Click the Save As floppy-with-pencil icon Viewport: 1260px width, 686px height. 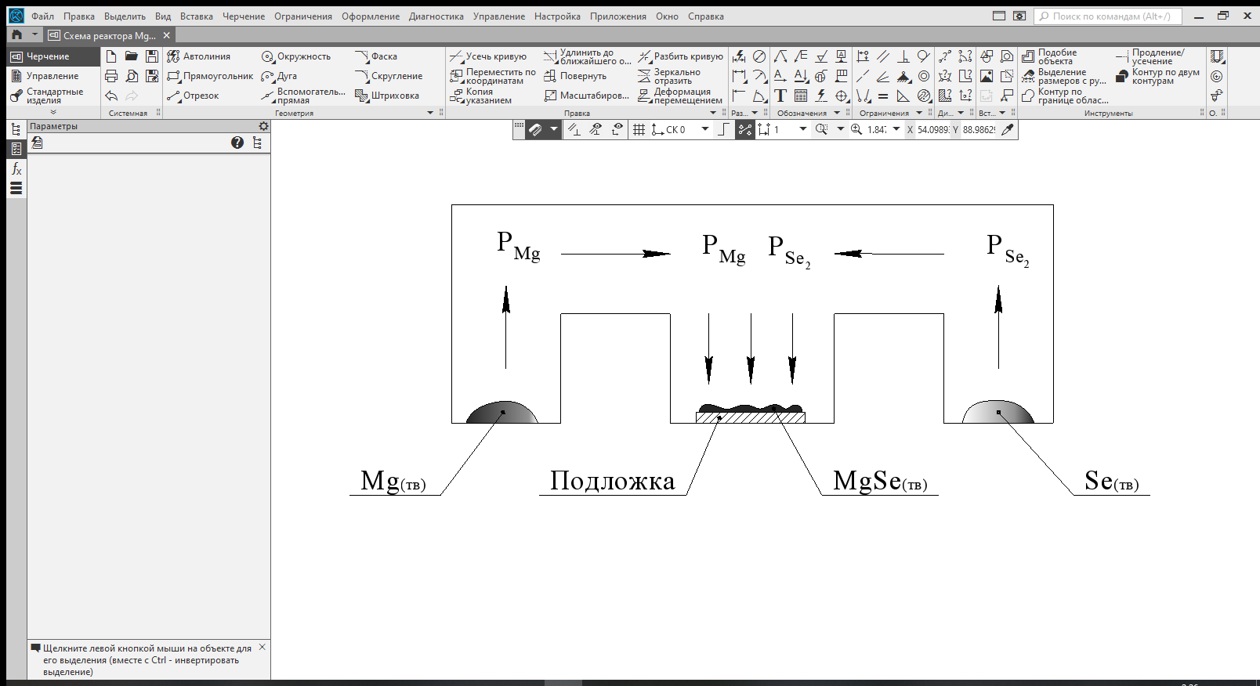pos(152,76)
